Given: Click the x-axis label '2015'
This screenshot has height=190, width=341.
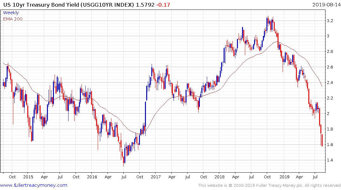Looking at the screenshot, I should point(28,177).
